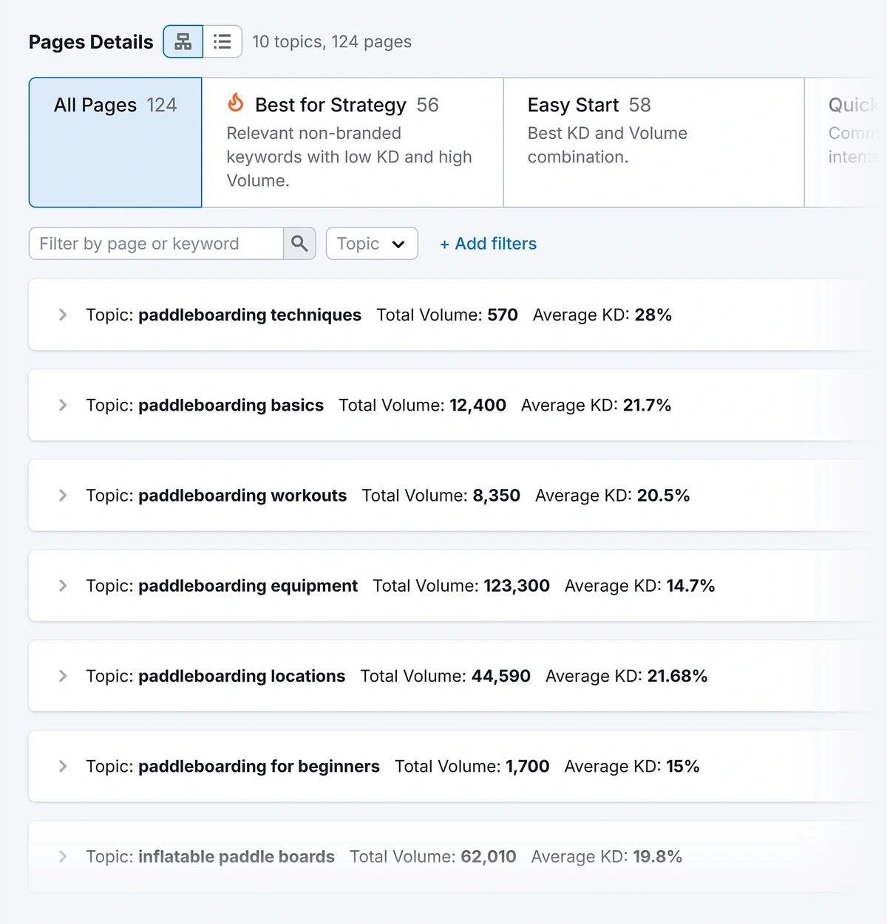Open the Topic dropdown

[372, 243]
